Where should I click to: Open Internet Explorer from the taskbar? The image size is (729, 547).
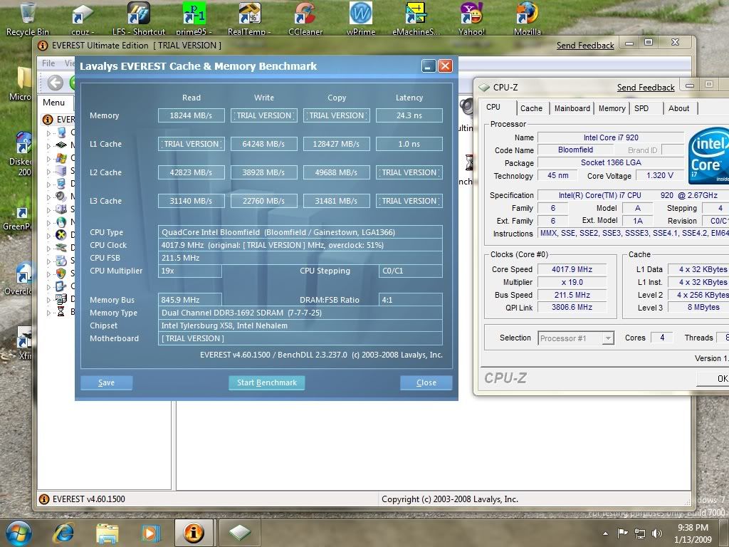63,532
